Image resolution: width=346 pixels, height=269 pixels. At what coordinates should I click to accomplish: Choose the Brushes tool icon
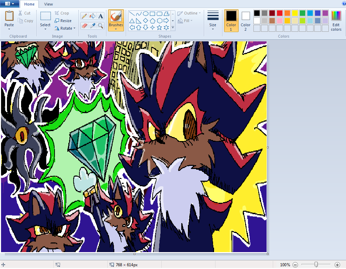click(x=116, y=16)
